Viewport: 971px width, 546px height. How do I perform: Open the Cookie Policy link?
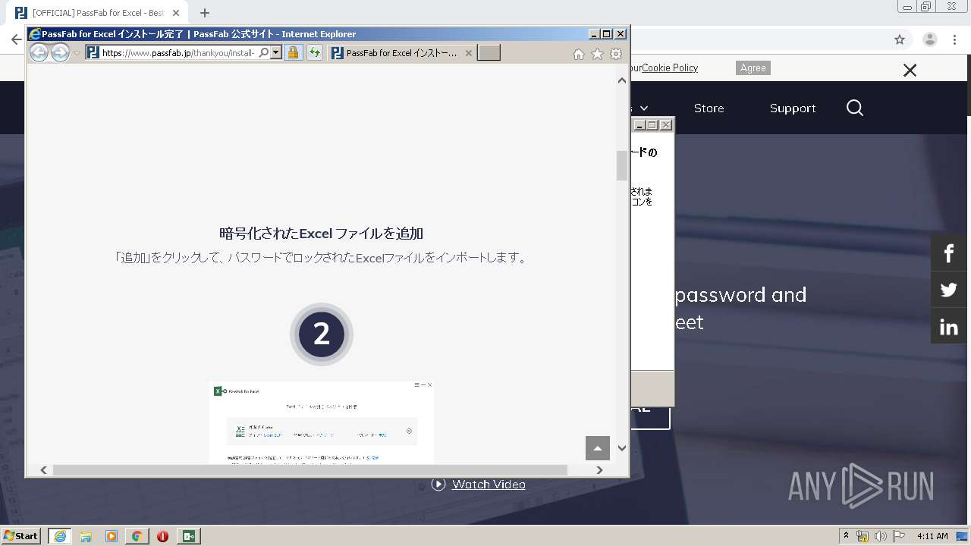pos(670,67)
